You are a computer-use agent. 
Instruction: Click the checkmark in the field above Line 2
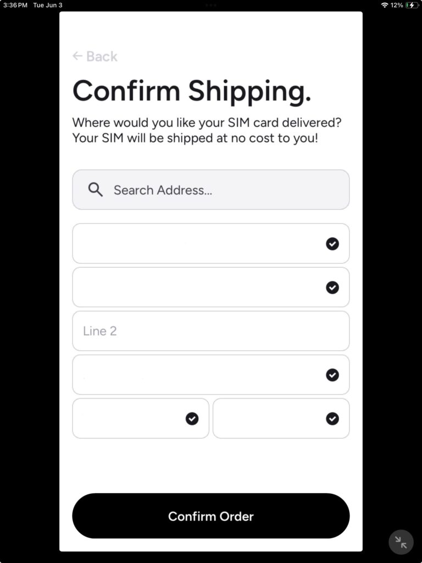click(332, 288)
